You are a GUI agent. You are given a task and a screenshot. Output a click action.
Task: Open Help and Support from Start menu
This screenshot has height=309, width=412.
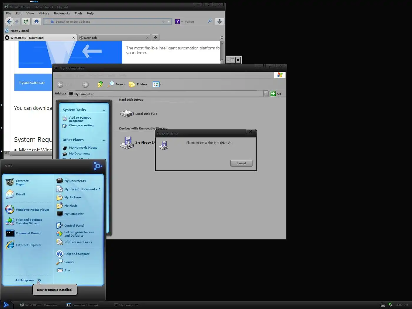(78, 254)
